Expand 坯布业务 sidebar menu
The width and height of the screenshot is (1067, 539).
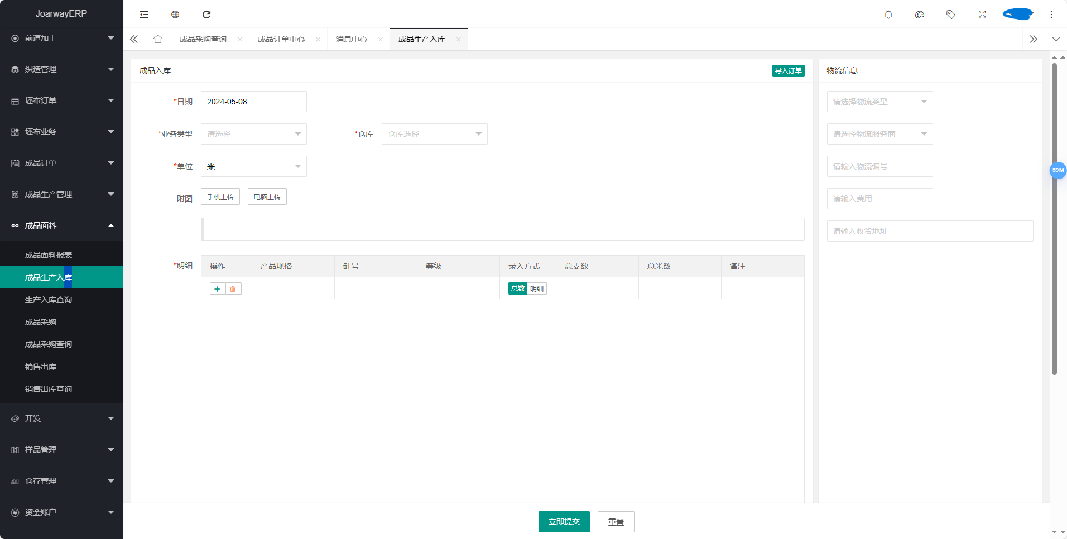[61, 132]
